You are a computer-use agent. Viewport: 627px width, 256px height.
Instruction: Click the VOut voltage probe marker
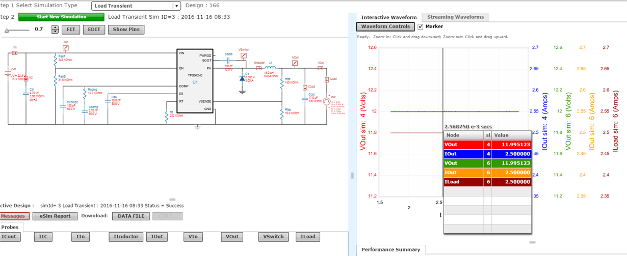click(x=295, y=64)
